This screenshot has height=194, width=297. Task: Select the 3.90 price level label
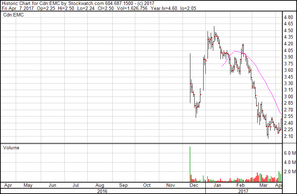click(x=288, y=57)
